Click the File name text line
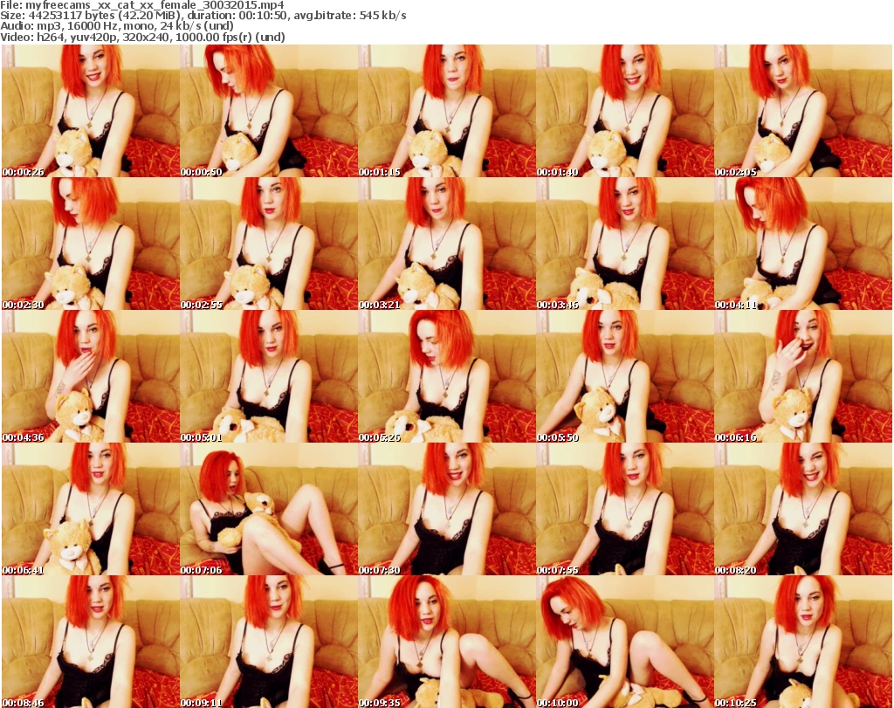 tap(142, 5)
